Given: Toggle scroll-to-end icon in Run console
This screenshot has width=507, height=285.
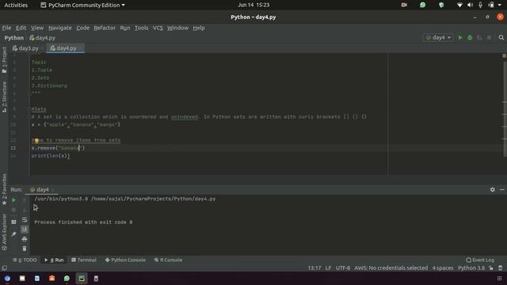Looking at the screenshot, I should click(25, 229).
